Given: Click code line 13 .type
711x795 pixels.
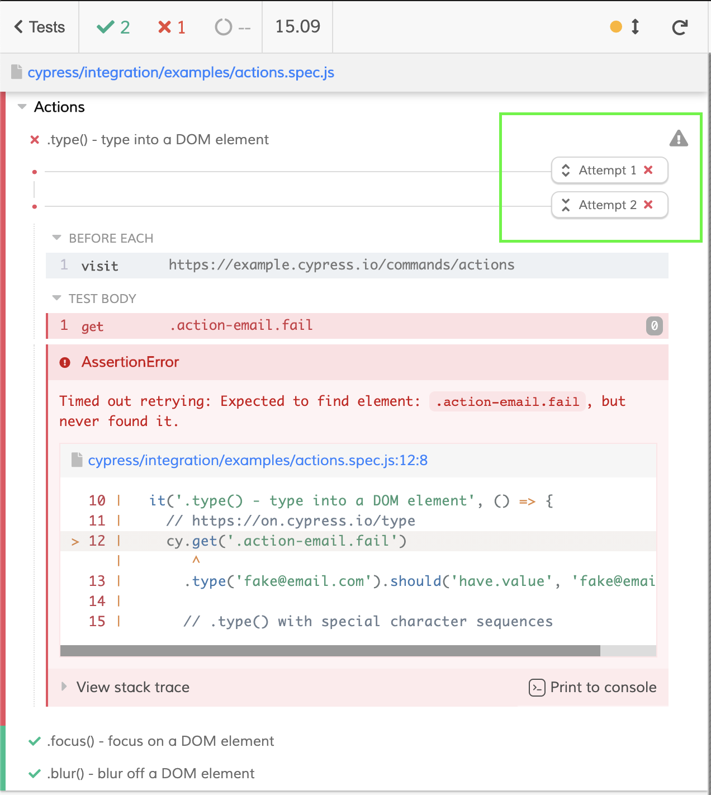Looking at the screenshot, I should (358, 581).
